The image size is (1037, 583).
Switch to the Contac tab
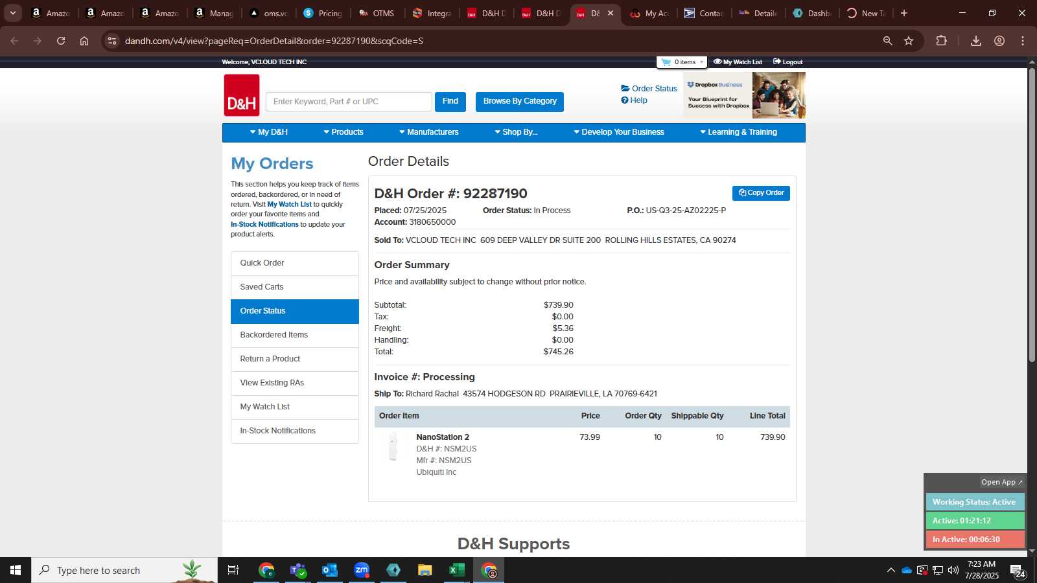click(705, 13)
